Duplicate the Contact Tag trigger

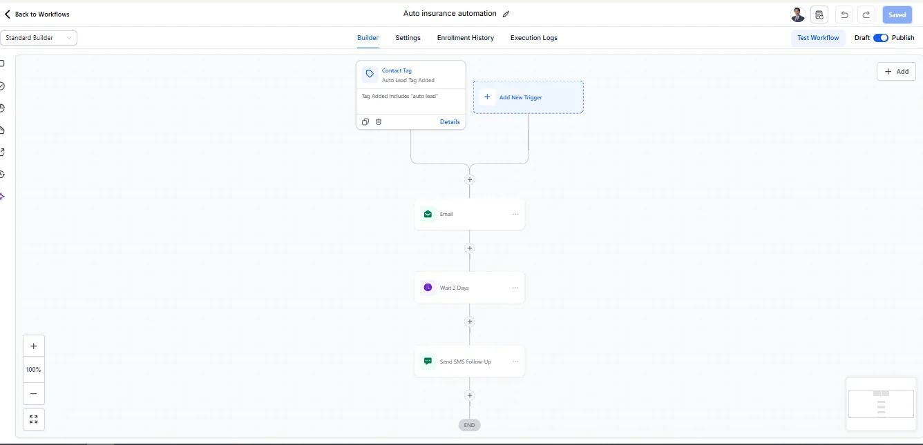[x=365, y=121]
